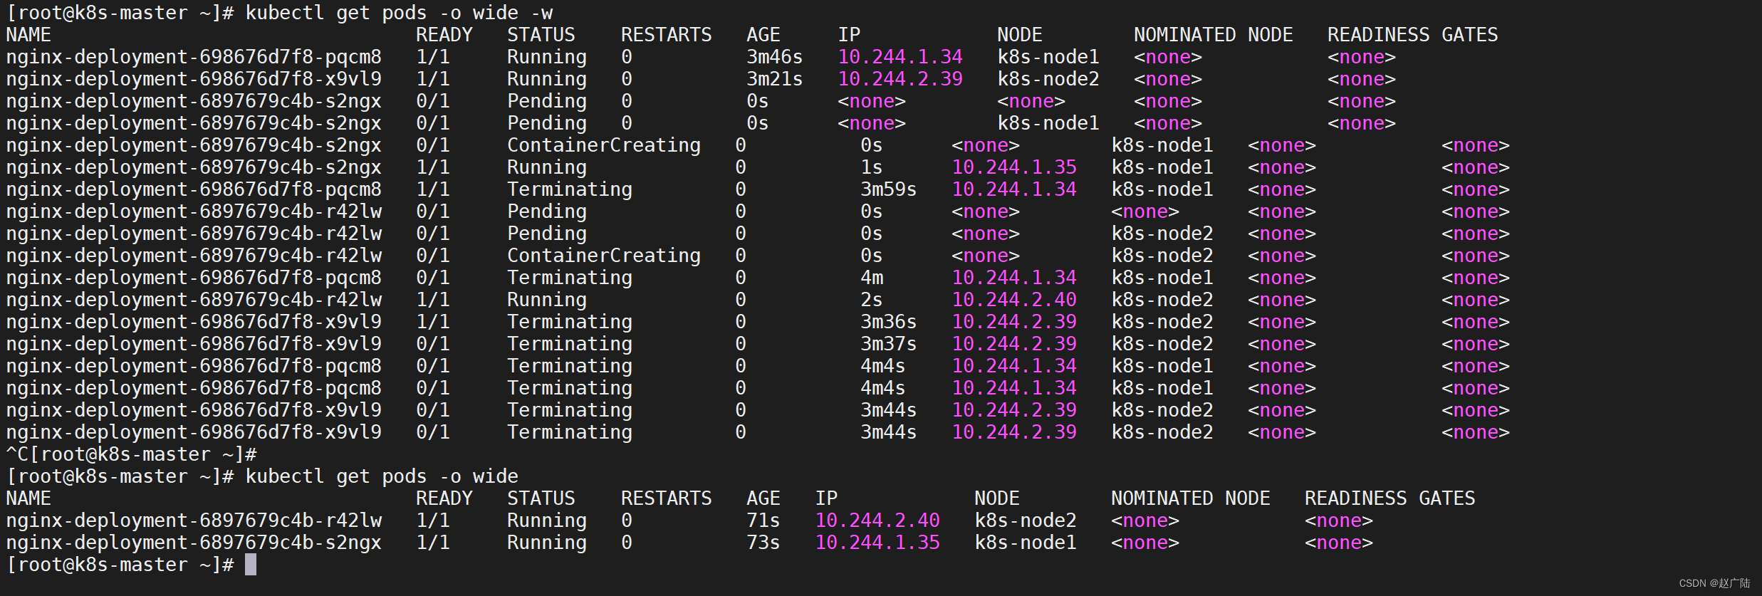Click IP 10.244.1.34 in the 3m46s row

(x=900, y=57)
